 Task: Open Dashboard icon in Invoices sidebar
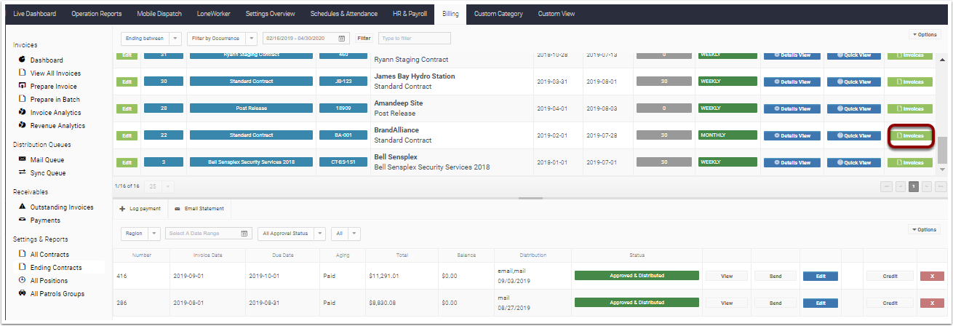click(x=23, y=60)
